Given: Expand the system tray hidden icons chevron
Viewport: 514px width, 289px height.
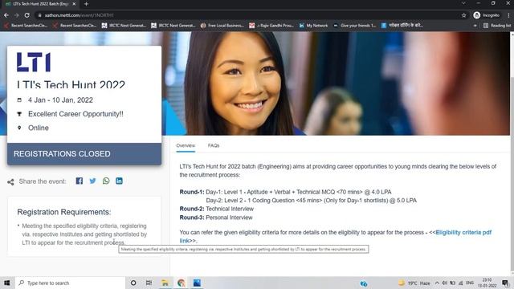Looking at the screenshot, I should tap(437, 283).
